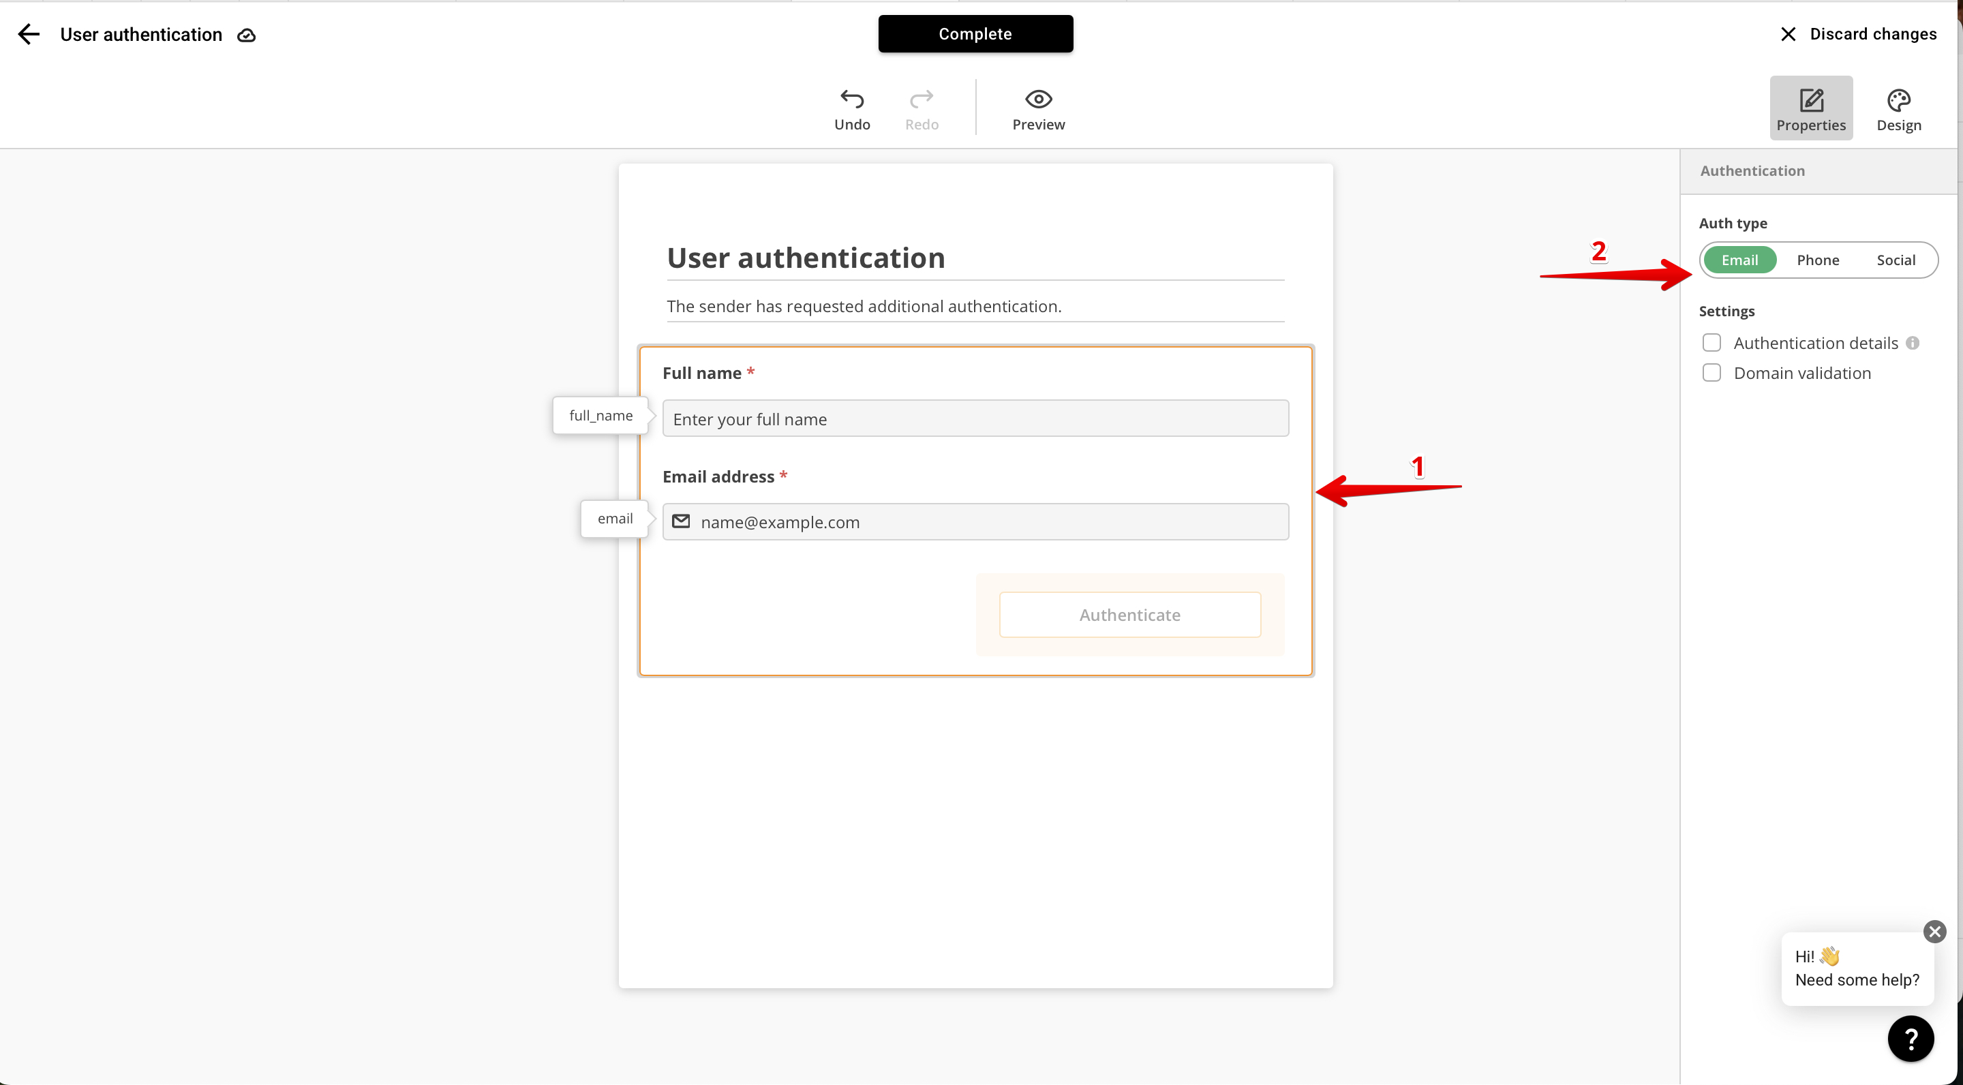Click the back arrow icon
The width and height of the screenshot is (1963, 1085).
[x=28, y=34]
